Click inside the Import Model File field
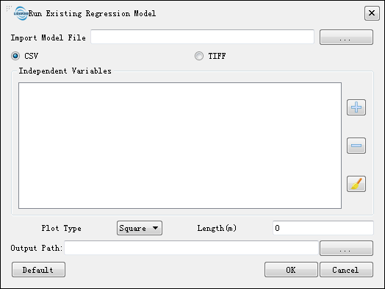This screenshot has height=289, width=385. pos(202,37)
